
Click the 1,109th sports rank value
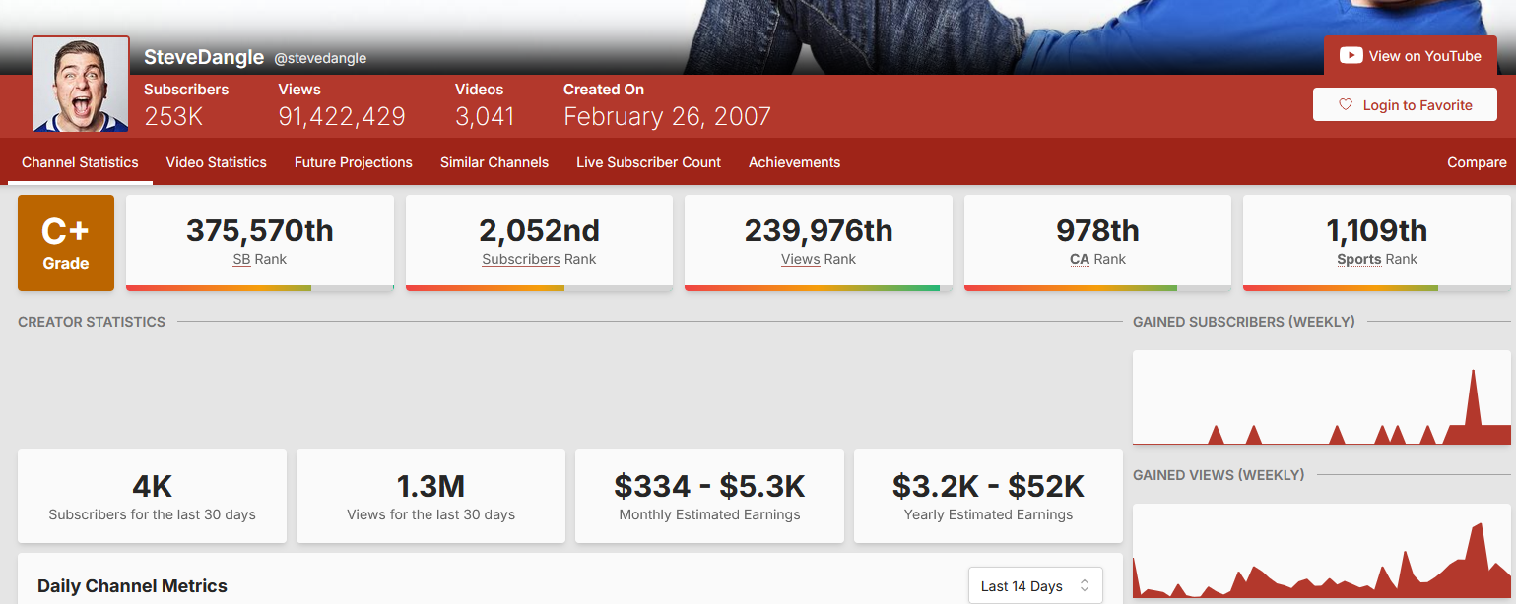pyautogui.click(x=1377, y=231)
